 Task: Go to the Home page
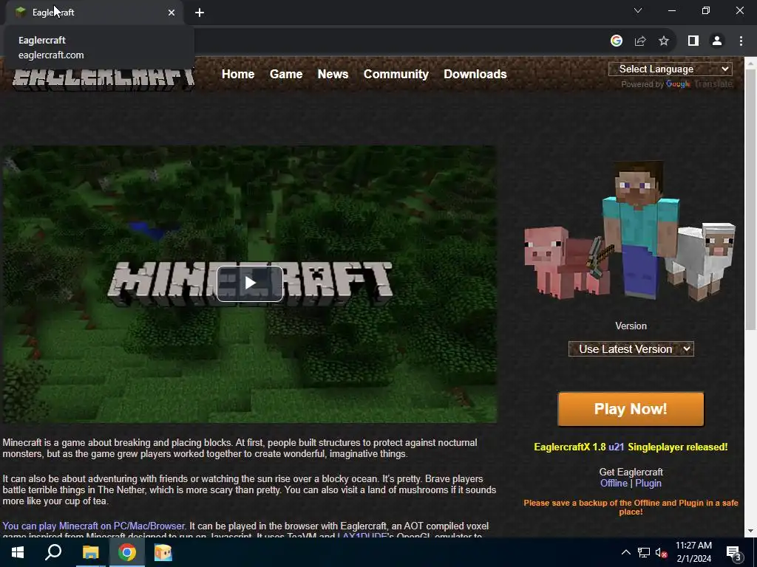[238, 74]
